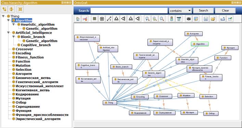Image resolution: width=242 pixels, height=128 pixels.
Task: Select the Thing node in the graph
Action: (x=110, y=103)
